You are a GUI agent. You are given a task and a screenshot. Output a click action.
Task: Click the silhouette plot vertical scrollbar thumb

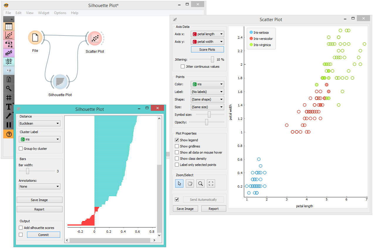pyautogui.click(x=159, y=199)
